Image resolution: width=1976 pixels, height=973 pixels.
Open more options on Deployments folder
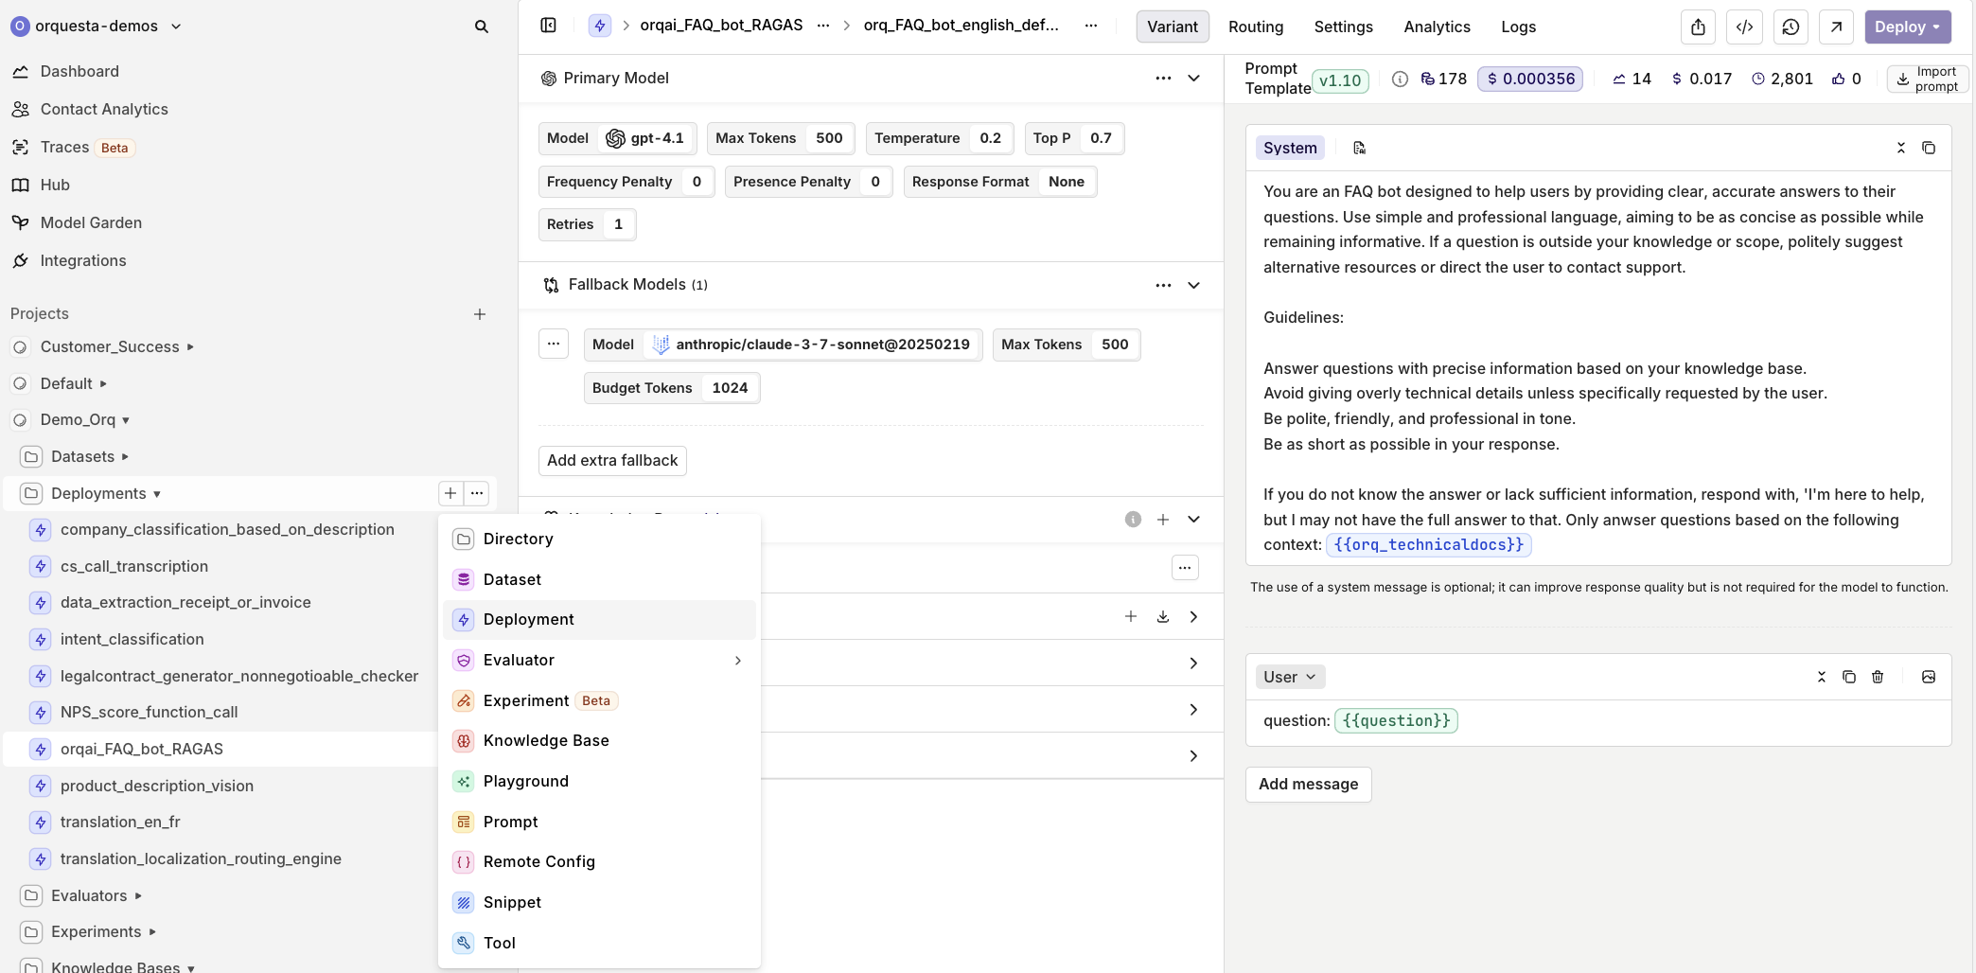(477, 493)
